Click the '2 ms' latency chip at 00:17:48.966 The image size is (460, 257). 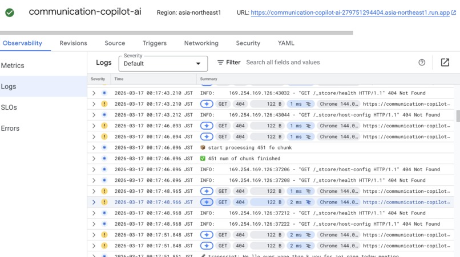301,202
